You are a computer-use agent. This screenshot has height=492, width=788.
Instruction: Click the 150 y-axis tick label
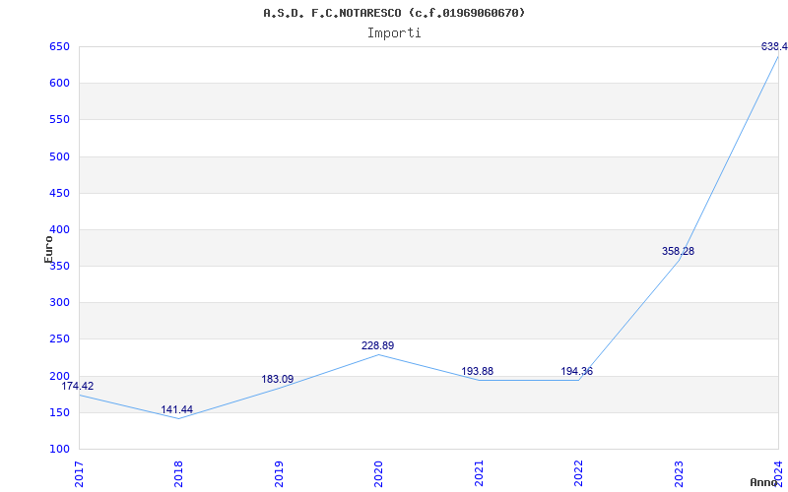coord(58,412)
